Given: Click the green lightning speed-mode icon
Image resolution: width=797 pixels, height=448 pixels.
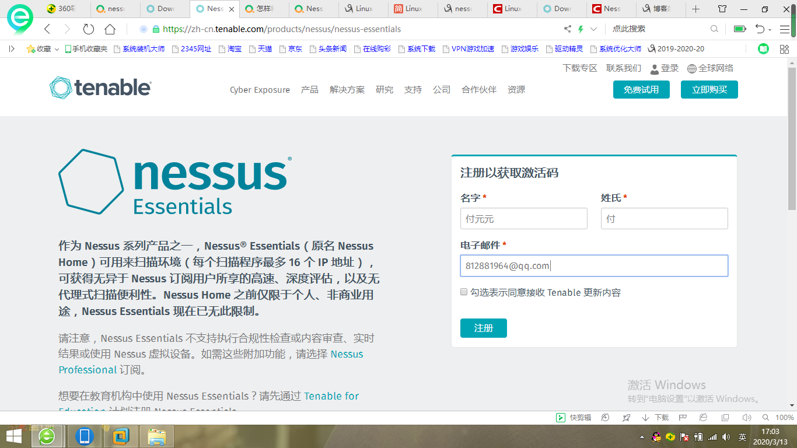Looking at the screenshot, I should point(581,29).
